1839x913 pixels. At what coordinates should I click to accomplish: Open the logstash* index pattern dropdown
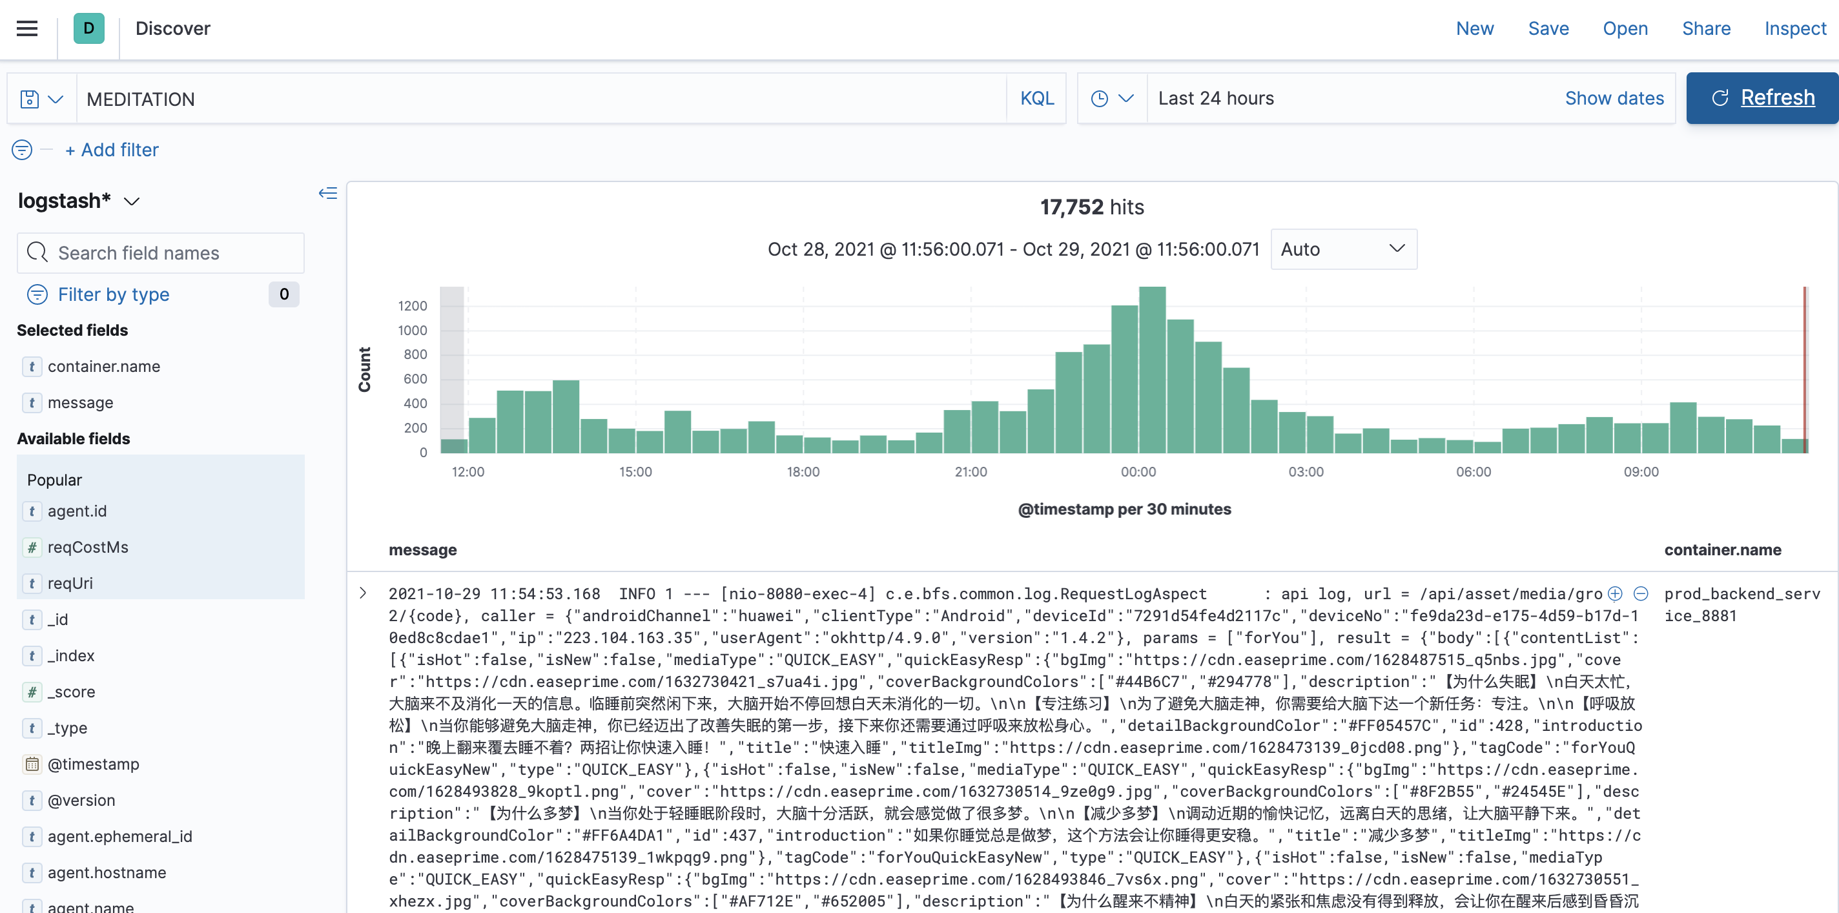(x=79, y=201)
